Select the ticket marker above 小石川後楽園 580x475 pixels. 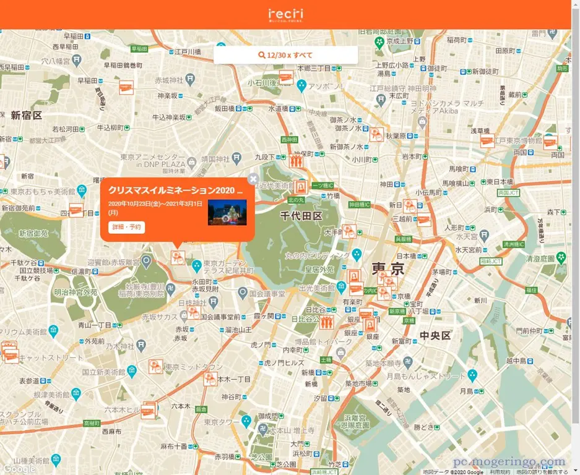click(286, 77)
